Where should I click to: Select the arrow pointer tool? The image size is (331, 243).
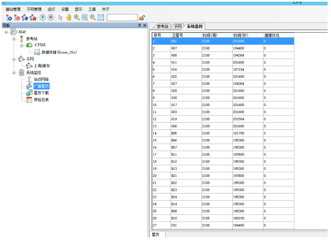coord(60,18)
